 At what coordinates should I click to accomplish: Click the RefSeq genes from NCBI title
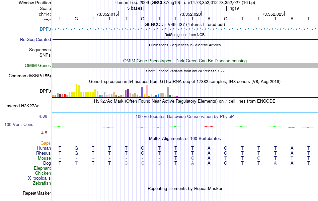point(185,35)
